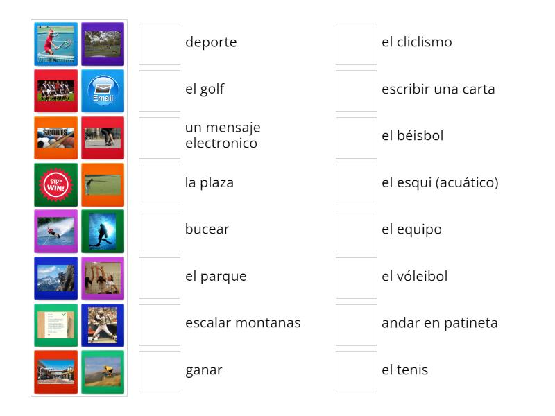
Task: Click the blue Email icon tile
Action: pyautogui.click(x=103, y=89)
